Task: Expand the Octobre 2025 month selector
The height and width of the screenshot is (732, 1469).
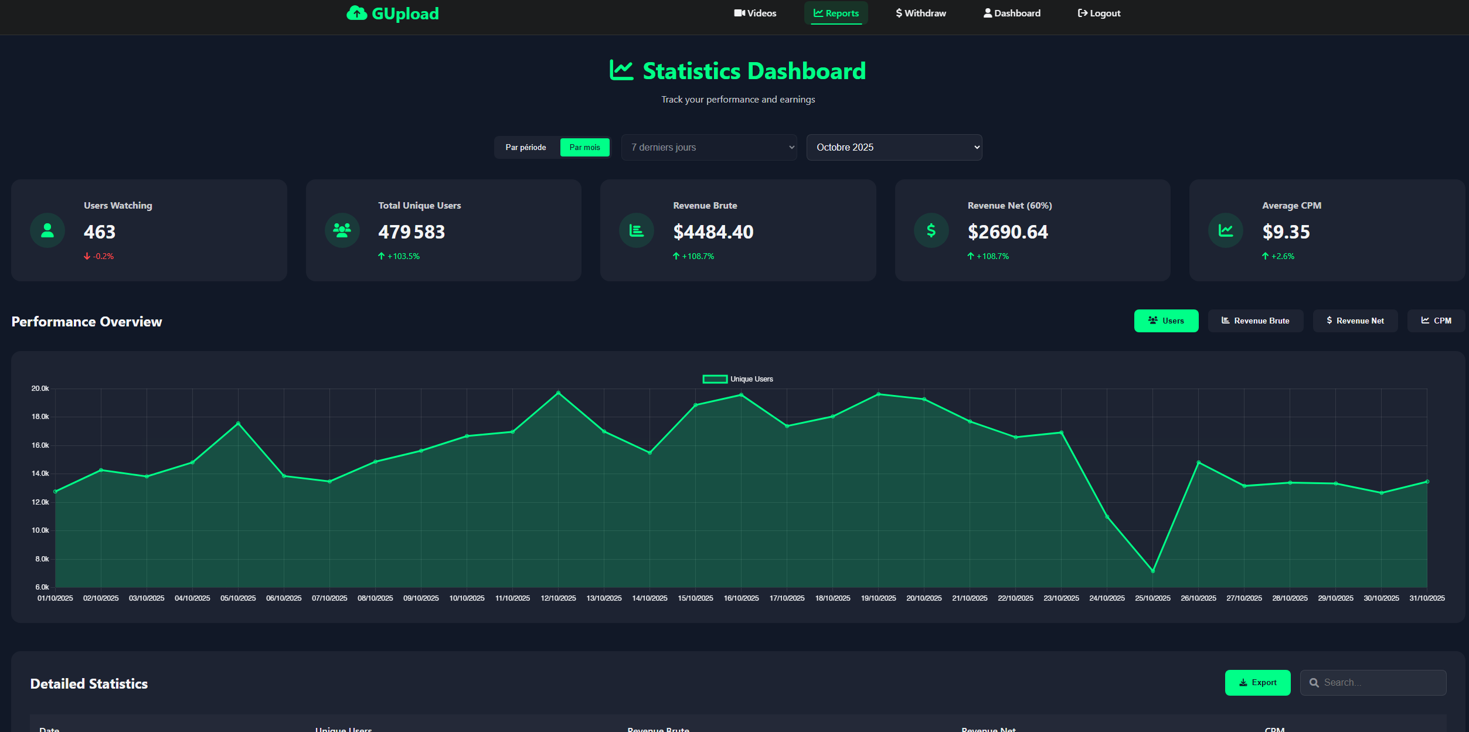Action: 894,148
